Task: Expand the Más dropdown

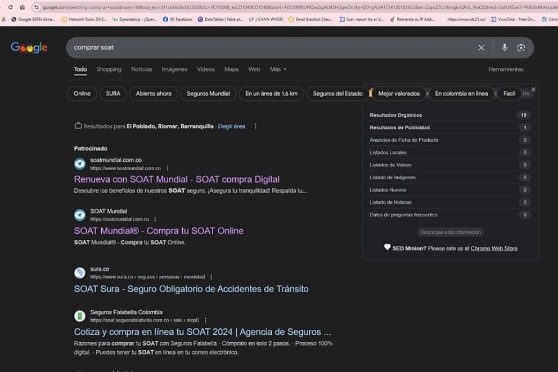Action: [x=278, y=69]
